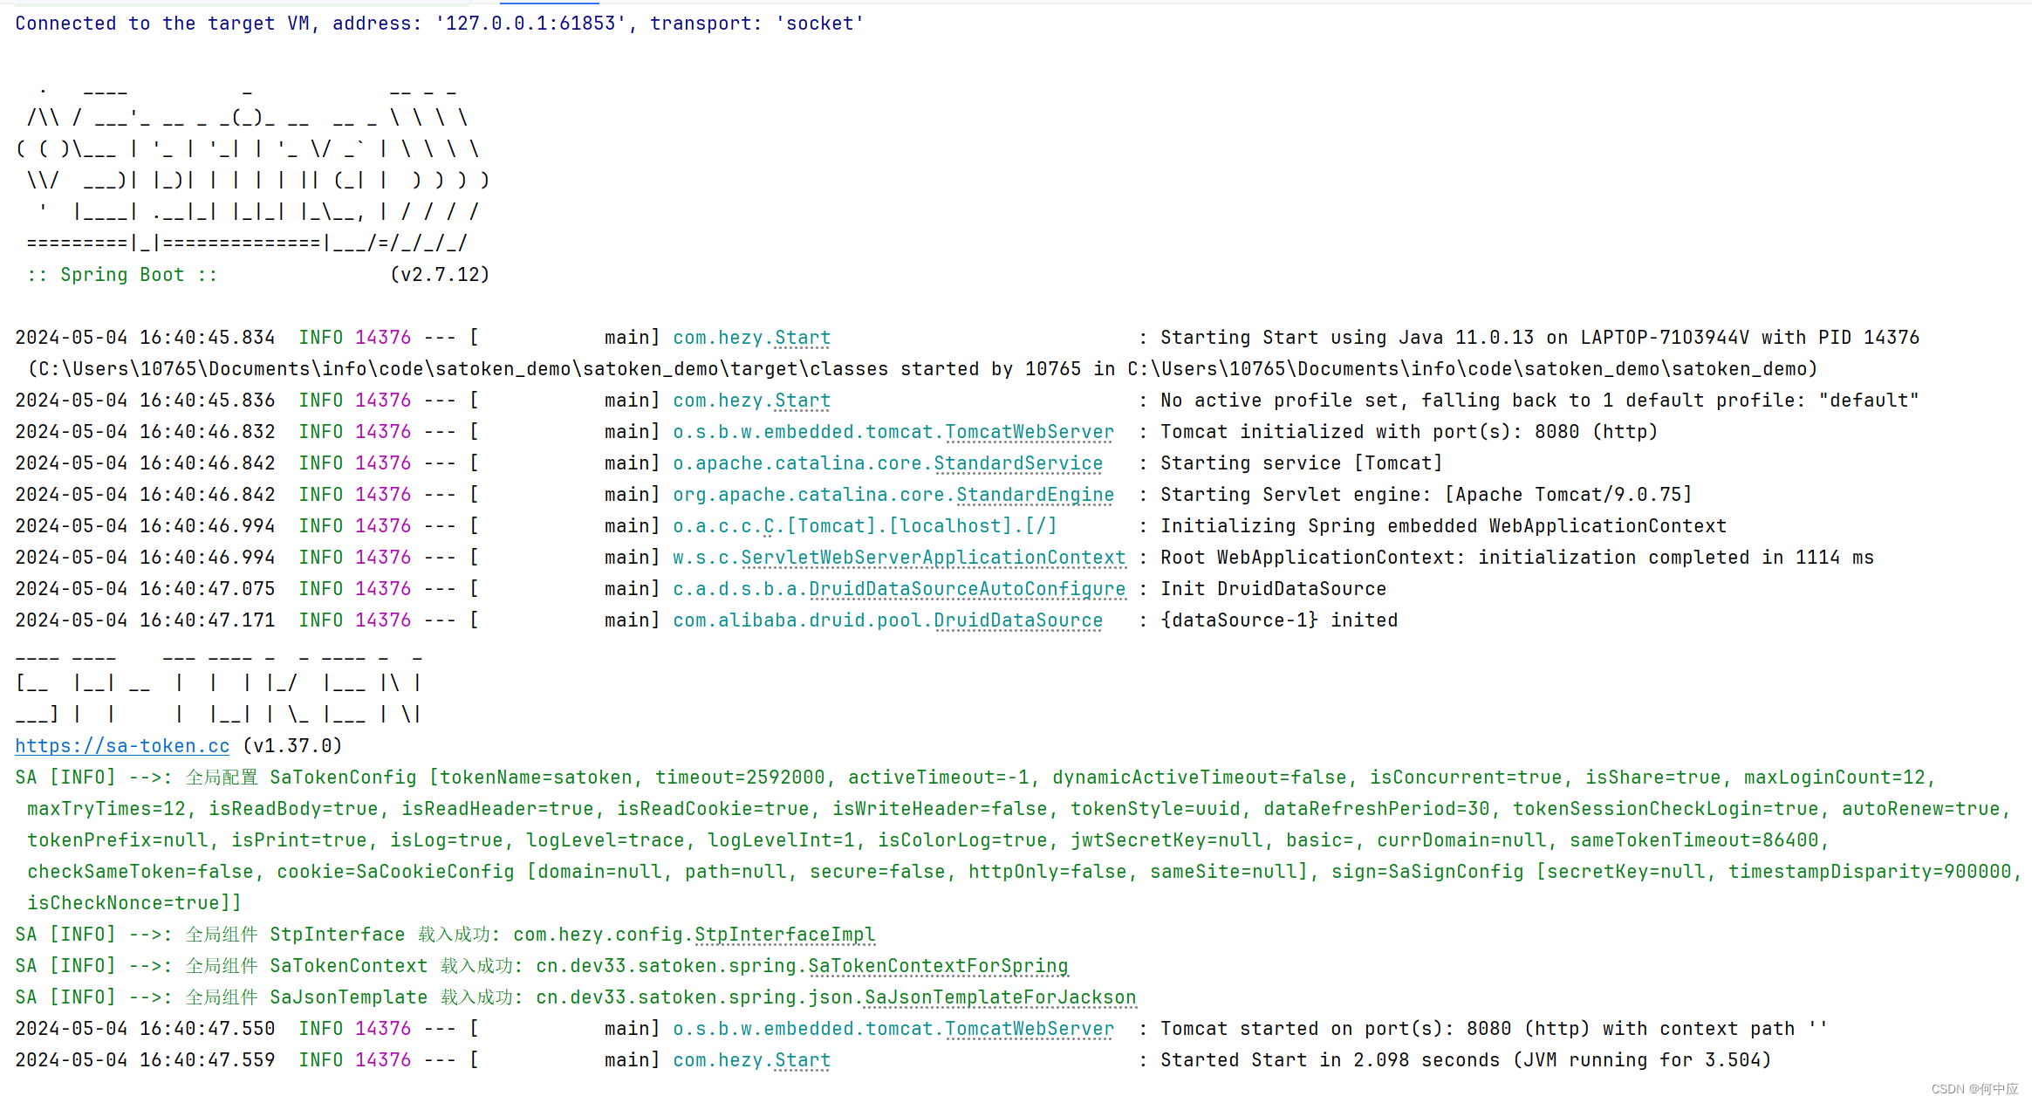Open the DruidDataSource pool class link
The image size is (2032, 1103).
[x=1017, y=620]
